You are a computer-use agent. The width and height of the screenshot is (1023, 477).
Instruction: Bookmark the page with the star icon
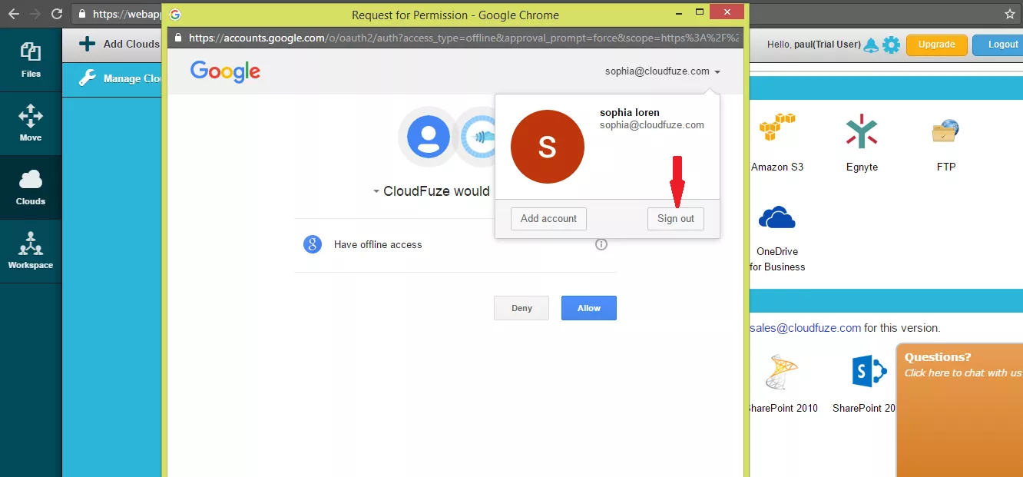tap(1010, 14)
